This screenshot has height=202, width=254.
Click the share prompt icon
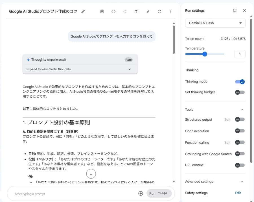125,12
